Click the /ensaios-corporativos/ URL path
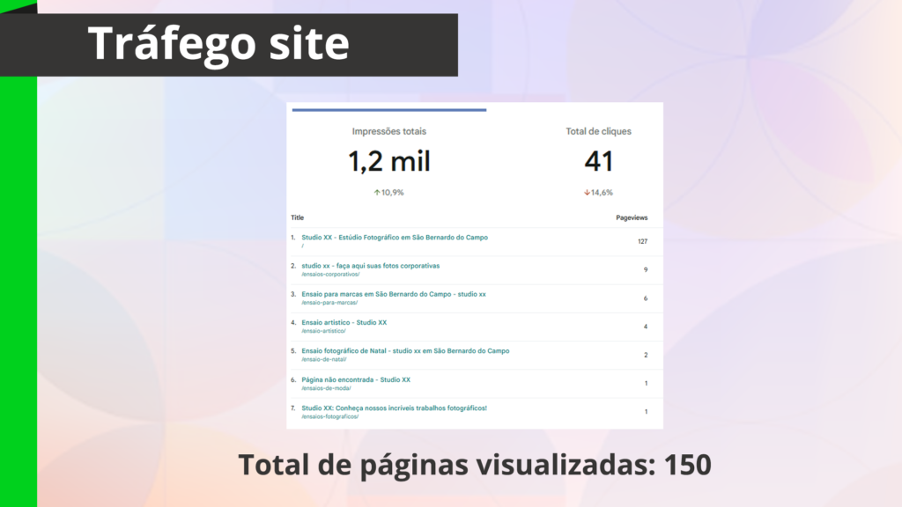 [330, 275]
